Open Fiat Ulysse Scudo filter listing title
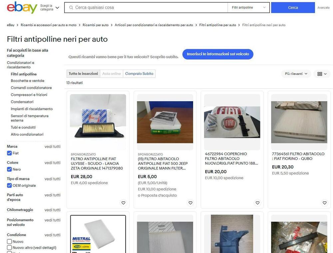 point(97,164)
